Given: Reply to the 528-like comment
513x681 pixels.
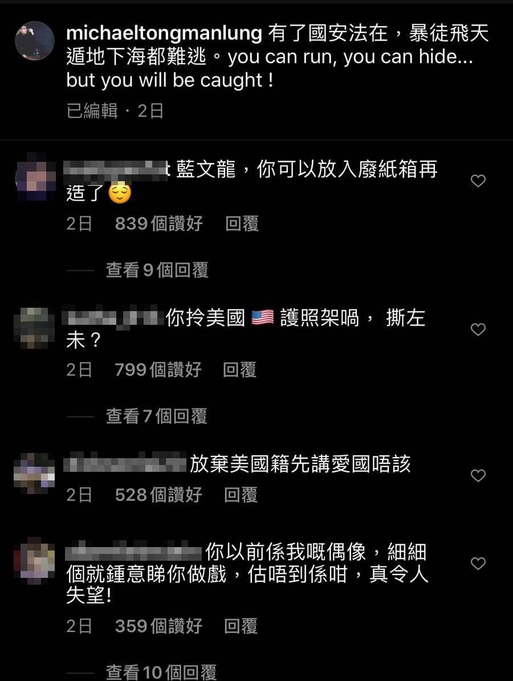Looking at the screenshot, I should coord(241,495).
